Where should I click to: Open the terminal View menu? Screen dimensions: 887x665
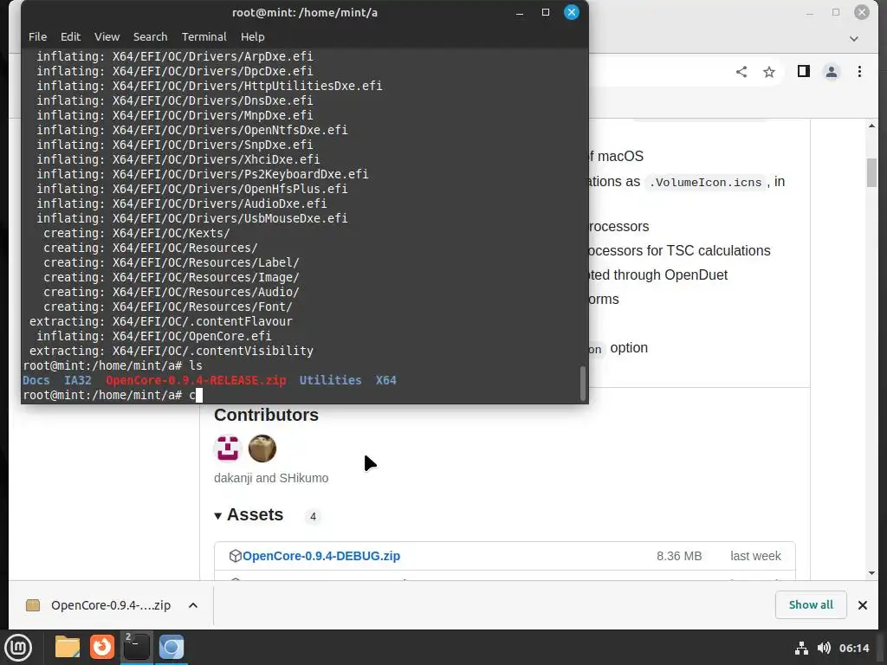(x=107, y=36)
